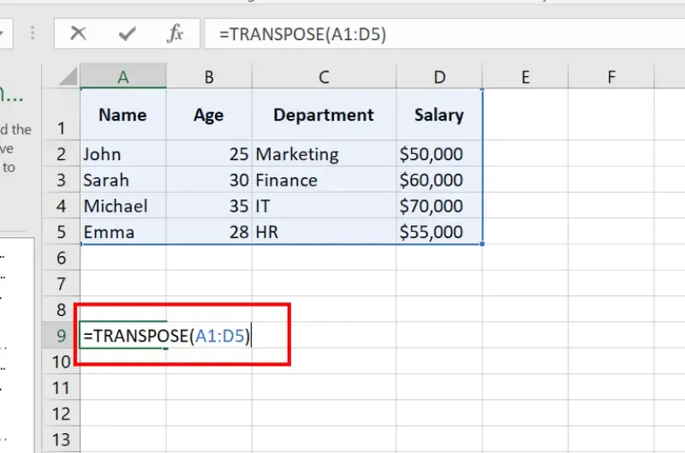Select Sarah's age cell showing 30
Viewport: 685px width, 453px height.
pos(209,180)
